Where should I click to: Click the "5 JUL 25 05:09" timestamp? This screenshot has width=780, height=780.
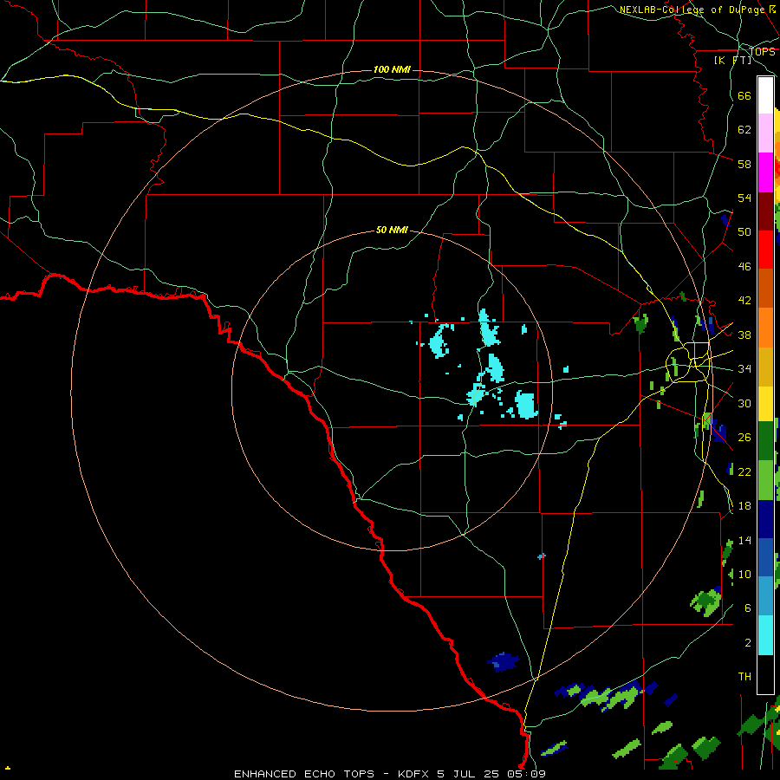tap(491, 774)
